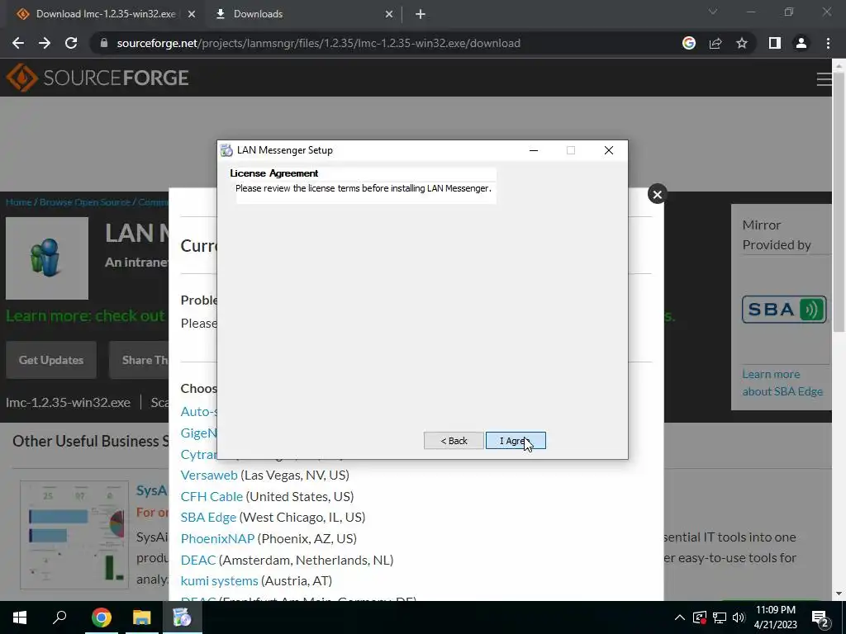Open Windows taskbar search

click(59, 617)
